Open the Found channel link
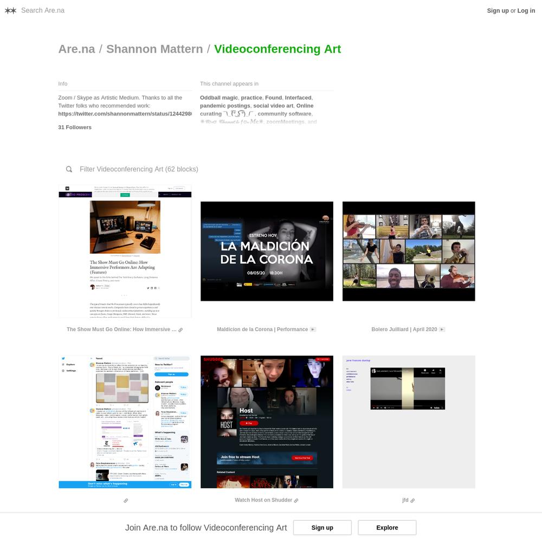This screenshot has height=542, width=542. click(x=273, y=98)
